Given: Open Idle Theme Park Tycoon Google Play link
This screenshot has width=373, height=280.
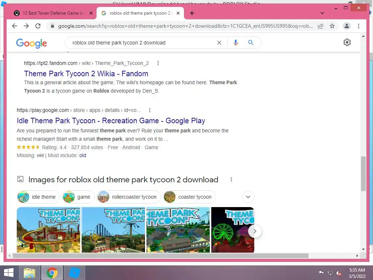Looking at the screenshot, I should point(111,121).
